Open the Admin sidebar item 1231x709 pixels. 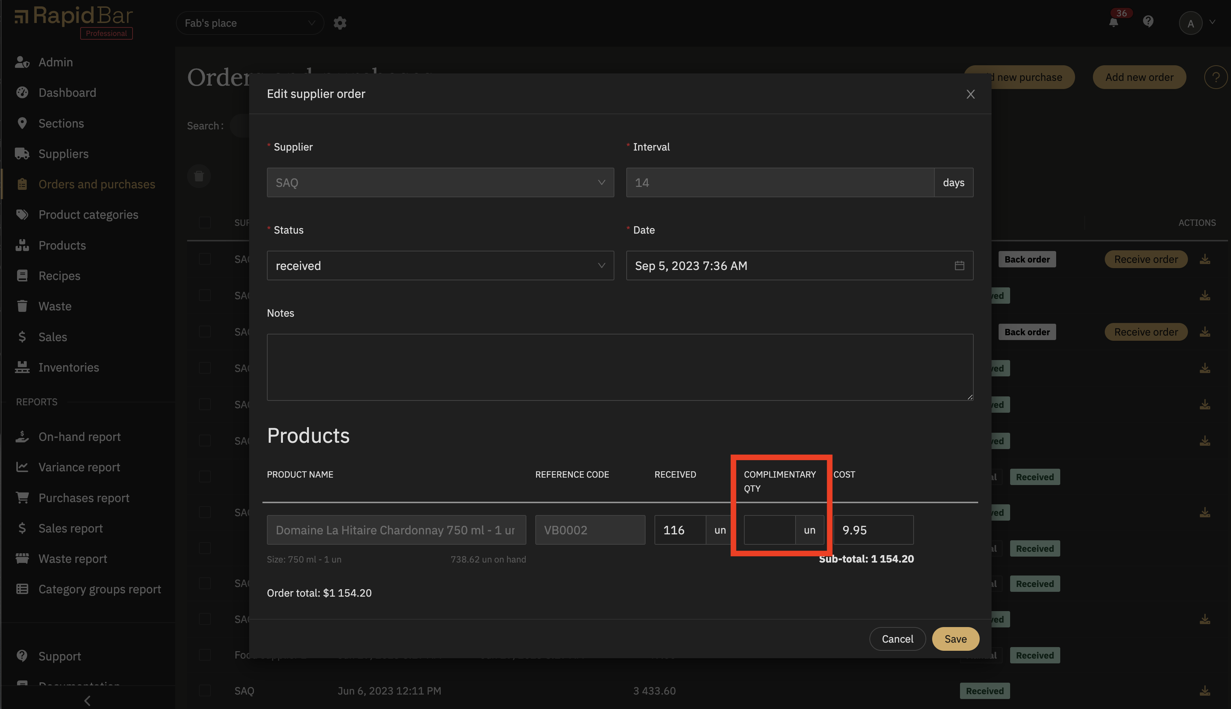pos(55,62)
